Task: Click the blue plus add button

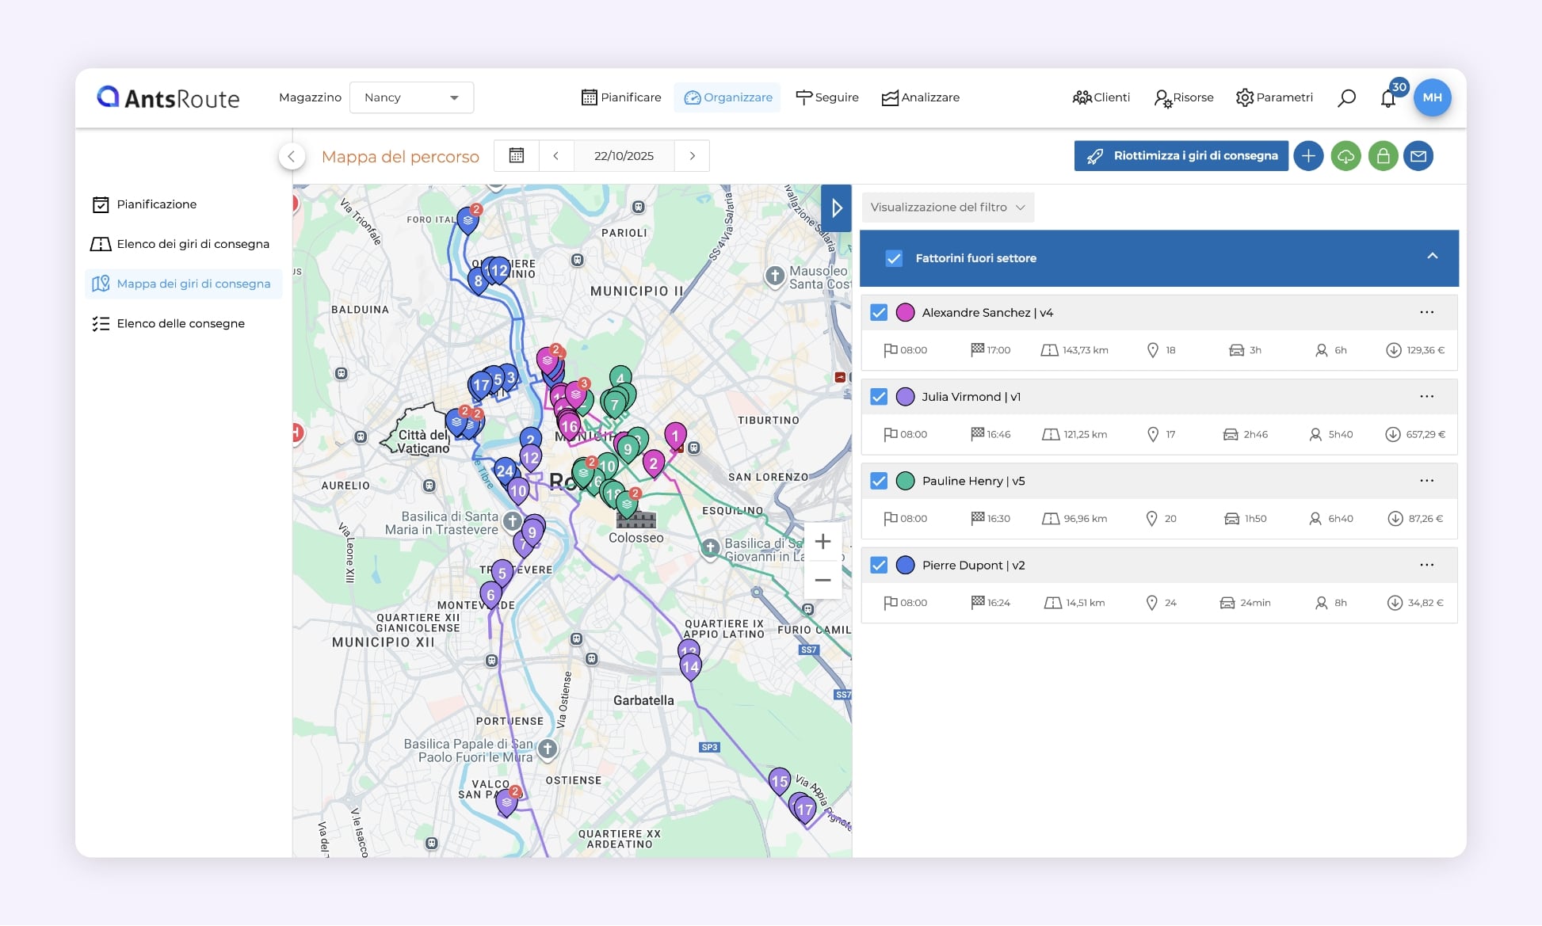Action: [1308, 156]
